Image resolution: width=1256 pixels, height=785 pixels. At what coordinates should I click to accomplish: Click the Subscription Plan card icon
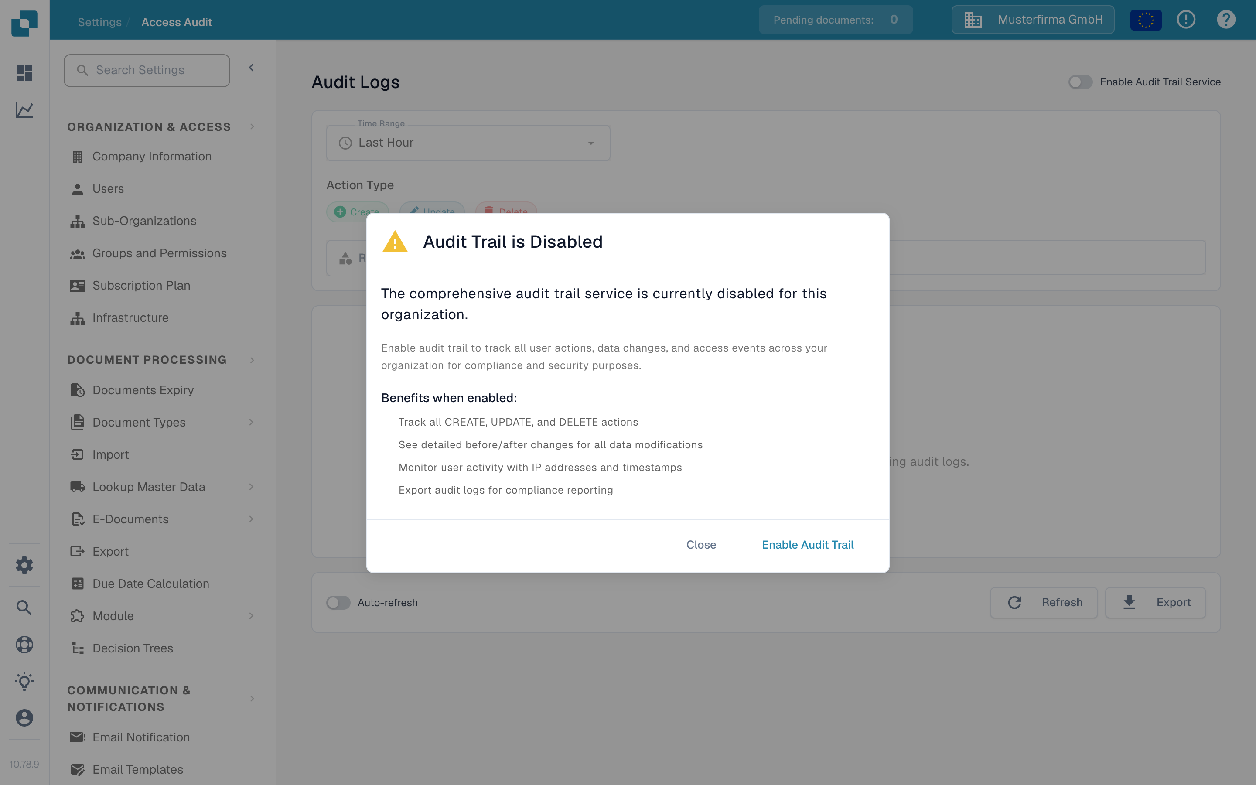[x=77, y=286]
